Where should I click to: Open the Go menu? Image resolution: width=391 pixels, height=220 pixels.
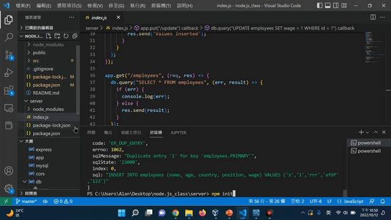(117, 5)
